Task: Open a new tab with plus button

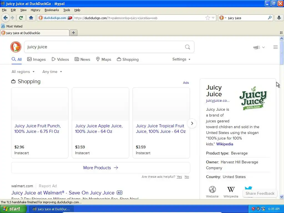Action: [x=73, y=33]
